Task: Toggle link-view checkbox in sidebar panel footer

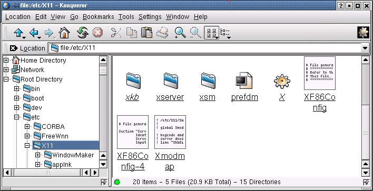Action: click(104, 183)
